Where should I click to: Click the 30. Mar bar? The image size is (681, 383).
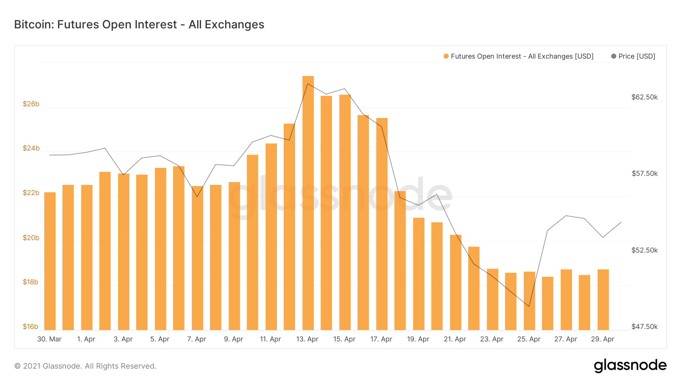pyautogui.click(x=50, y=261)
